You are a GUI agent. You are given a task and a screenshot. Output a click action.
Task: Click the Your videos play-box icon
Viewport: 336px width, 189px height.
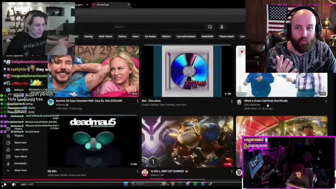click(8, 156)
